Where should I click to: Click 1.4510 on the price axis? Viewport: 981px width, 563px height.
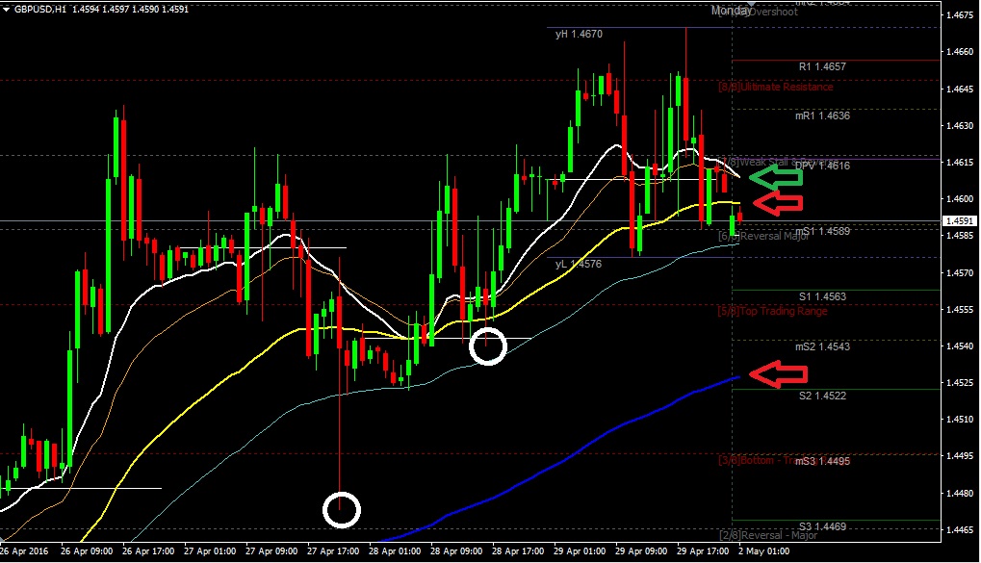(960, 420)
